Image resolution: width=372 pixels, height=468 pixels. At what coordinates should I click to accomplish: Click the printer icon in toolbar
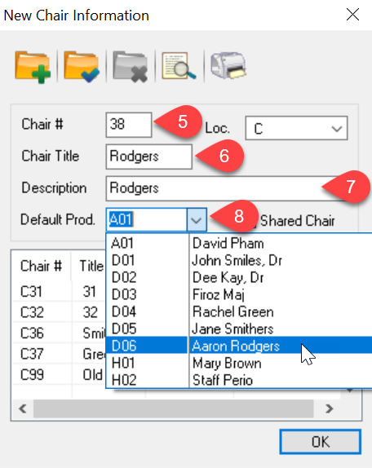pos(228,65)
